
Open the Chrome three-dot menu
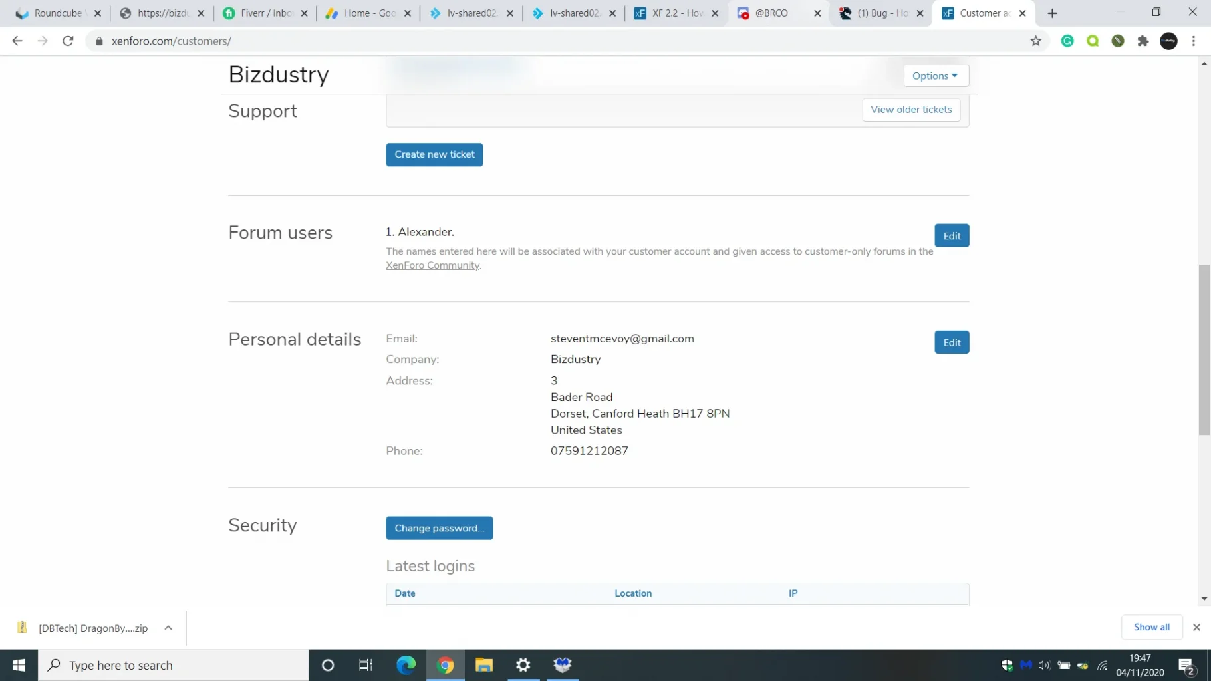(x=1194, y=41)
